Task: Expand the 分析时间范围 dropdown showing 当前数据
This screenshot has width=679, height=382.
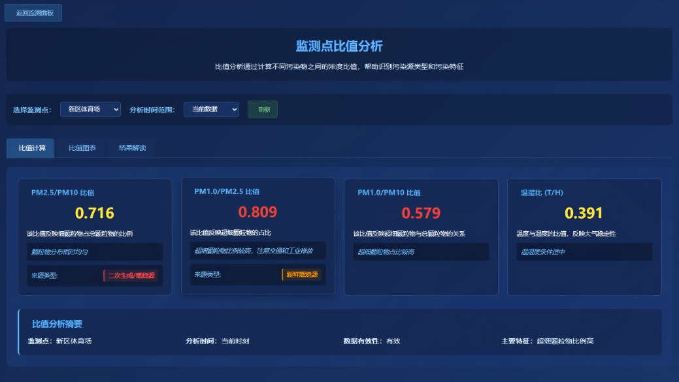Action: (x=211, y=110)
